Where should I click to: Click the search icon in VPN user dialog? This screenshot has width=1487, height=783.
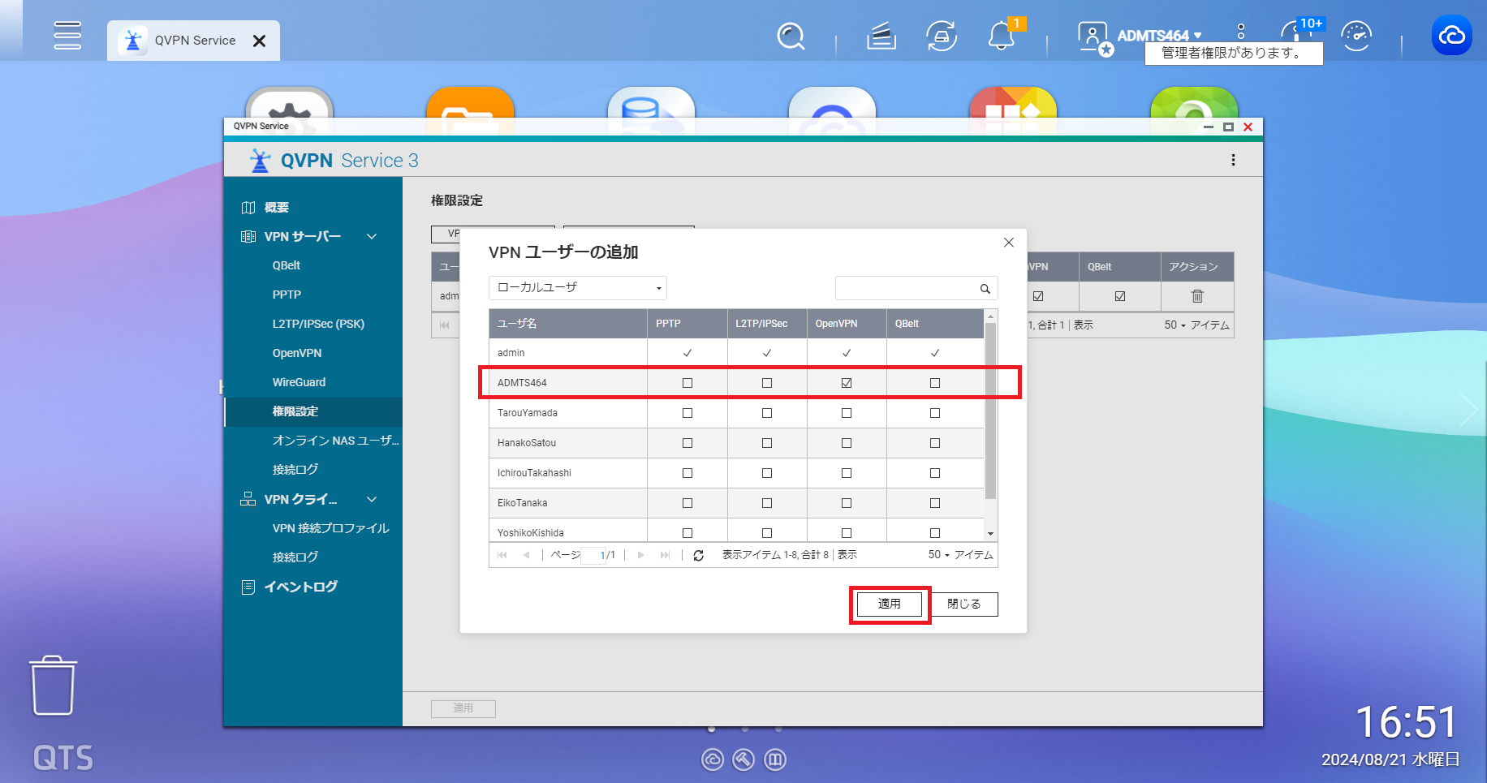click(985, 288)
